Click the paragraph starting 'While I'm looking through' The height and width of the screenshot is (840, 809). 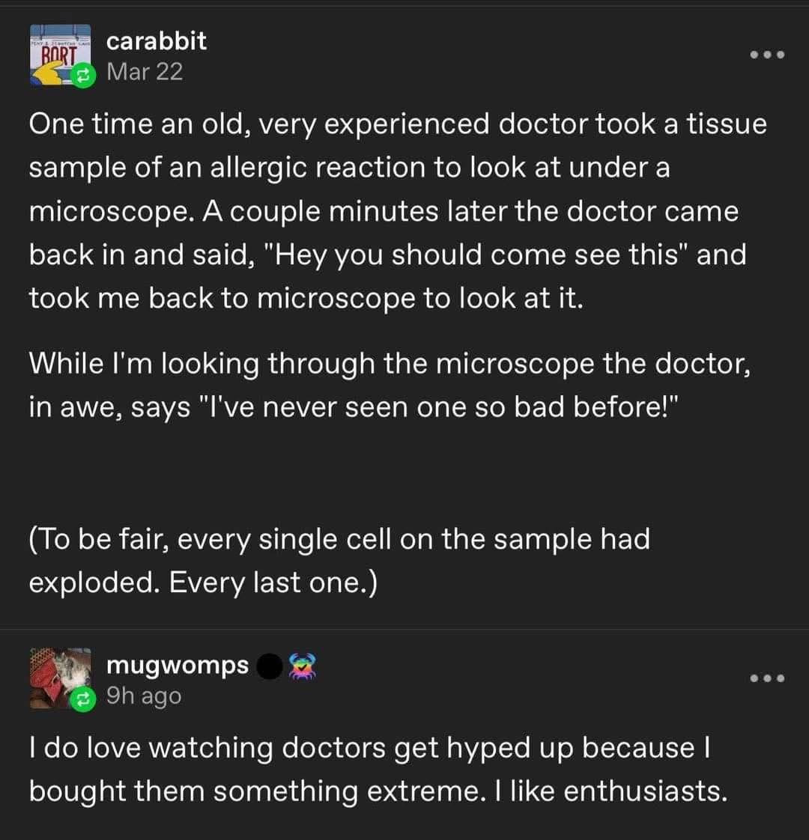click(390, 385)
